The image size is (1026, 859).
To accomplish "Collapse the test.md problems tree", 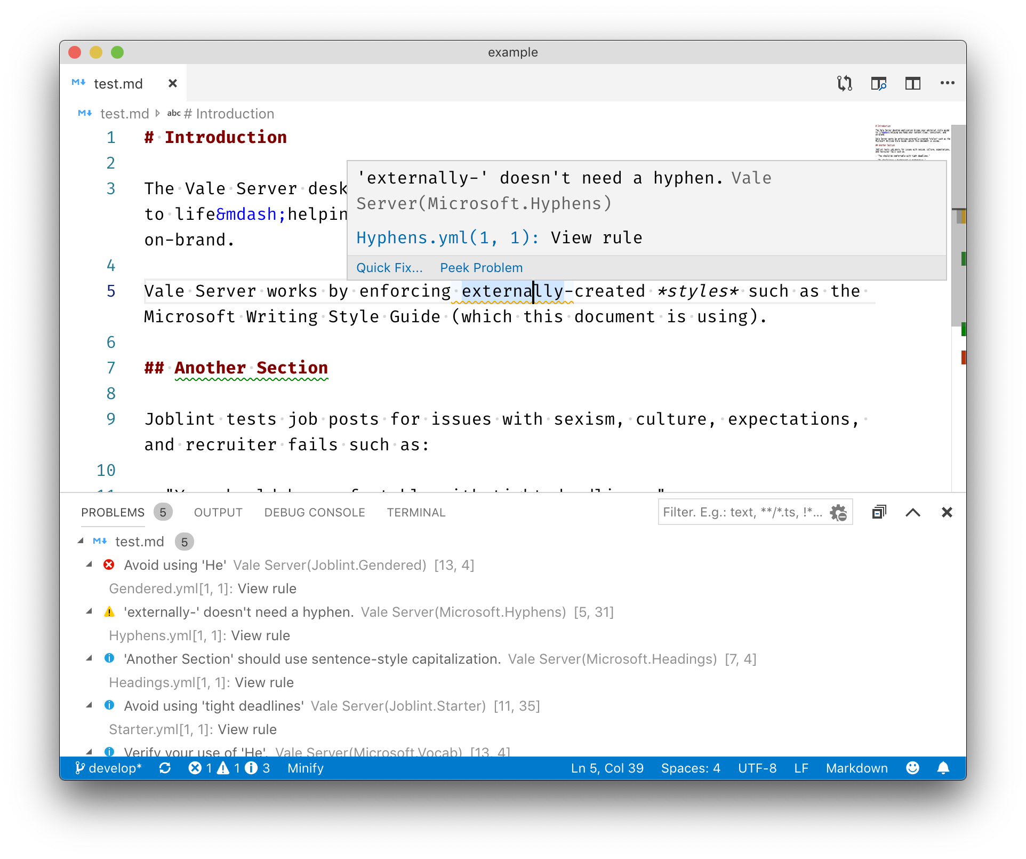I will point(81,542).
